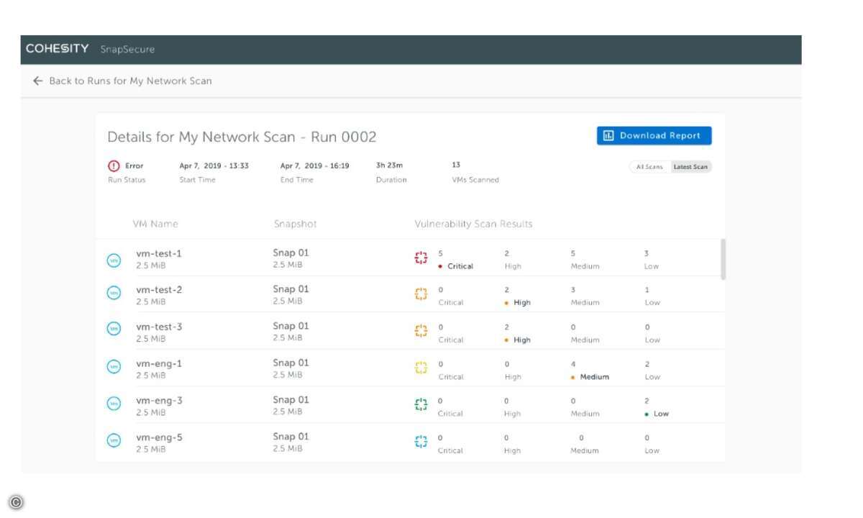Switch to All Scans view
The image size is (863, 518).
[x=649, y=167]
